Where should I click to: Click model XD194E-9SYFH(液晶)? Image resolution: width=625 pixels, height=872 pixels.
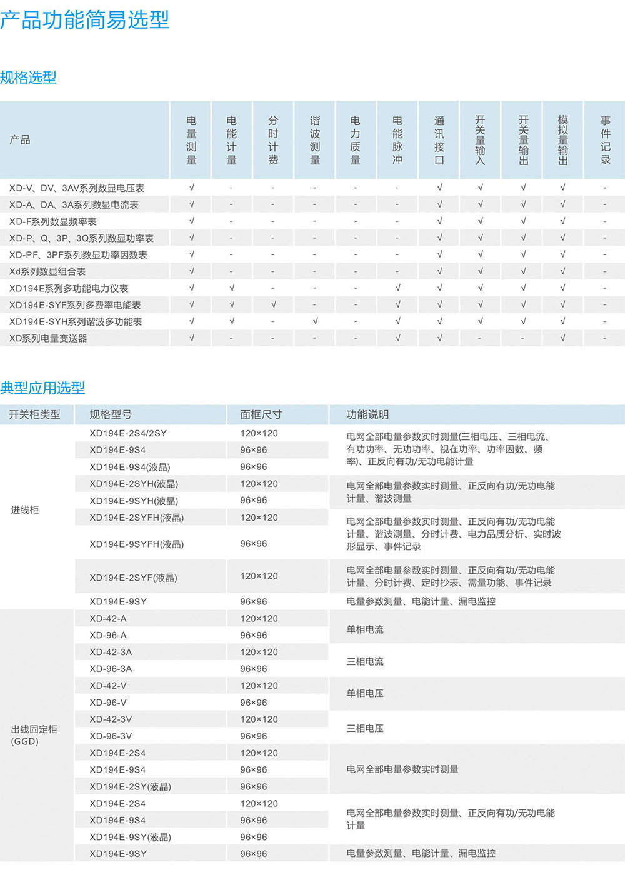136,544
